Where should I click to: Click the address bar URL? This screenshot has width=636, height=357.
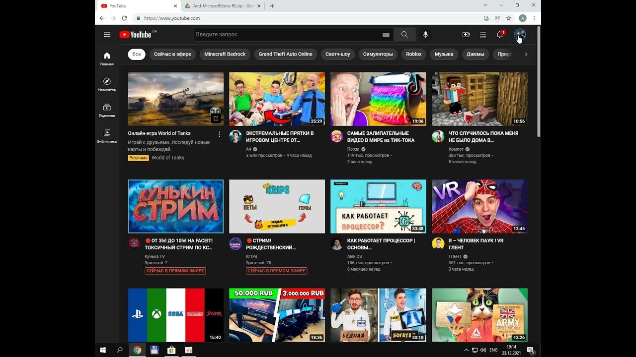(172, 18)
